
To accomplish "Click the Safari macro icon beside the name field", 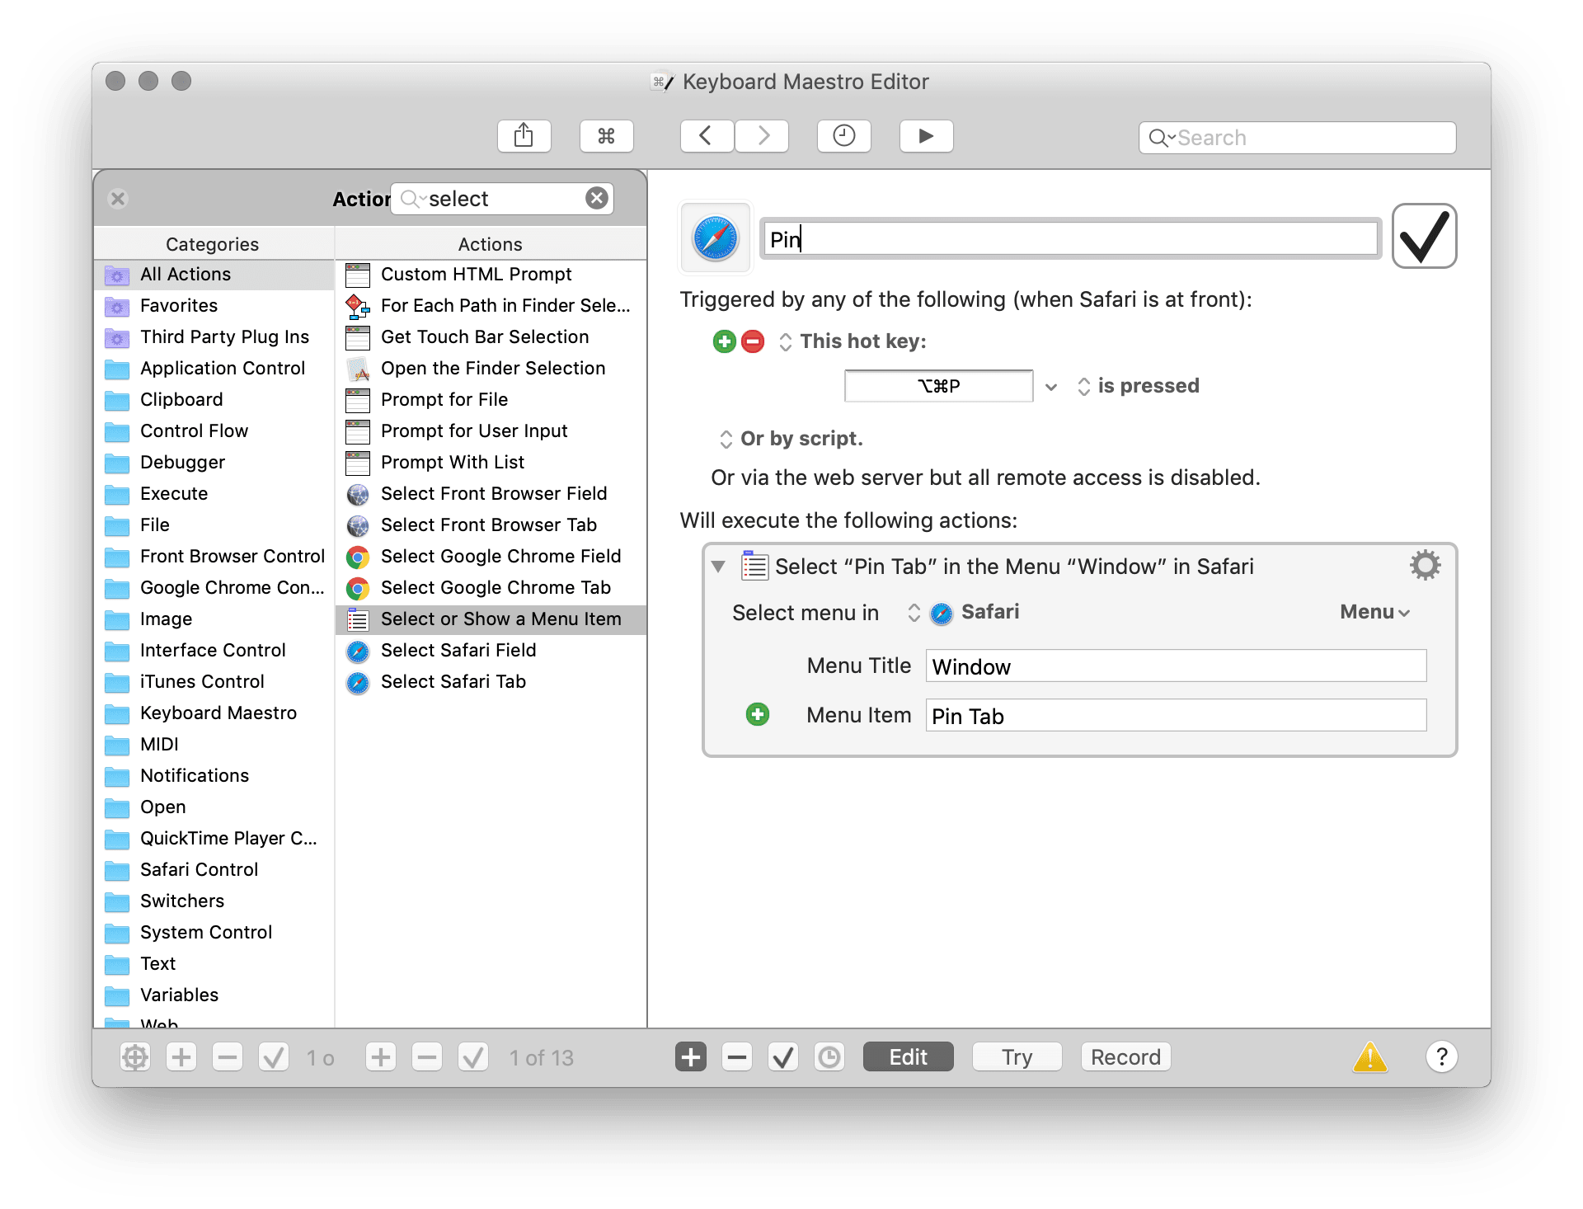I will pyautogui.click(x=715, y=238).
